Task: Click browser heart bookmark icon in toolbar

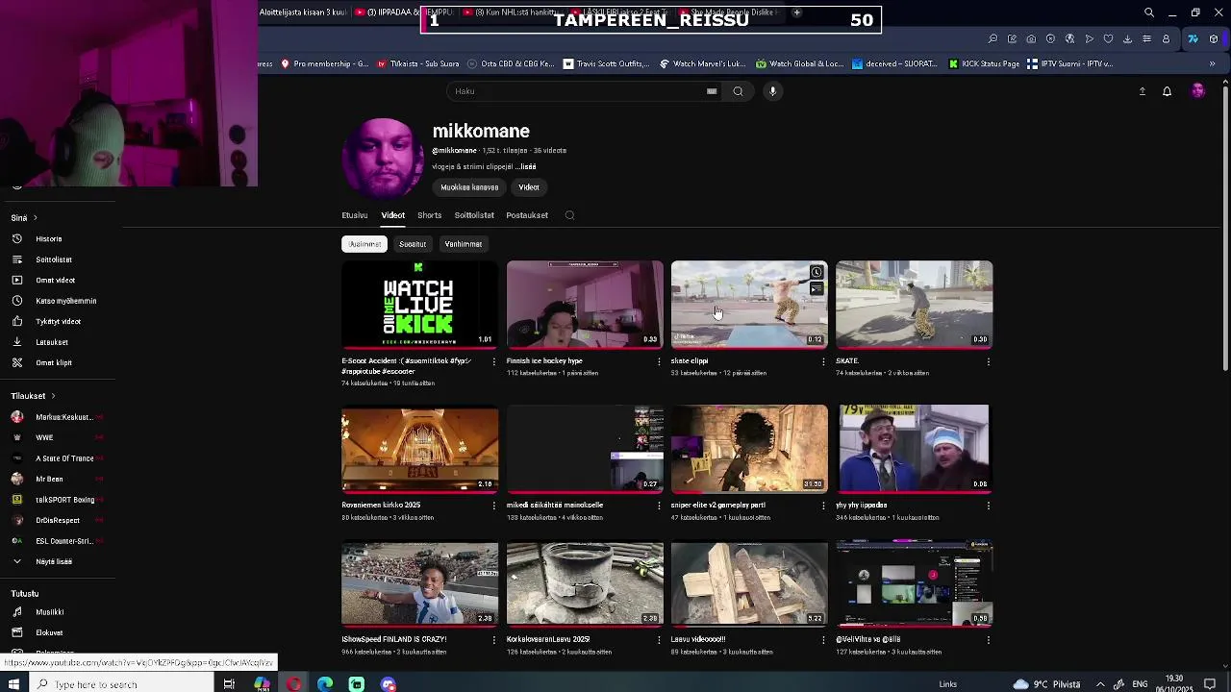Action: click(x=1108, y=38)
